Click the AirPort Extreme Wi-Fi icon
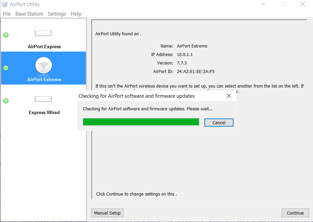The width and height of the screenshot is (313, 222). tap(43, 66)
